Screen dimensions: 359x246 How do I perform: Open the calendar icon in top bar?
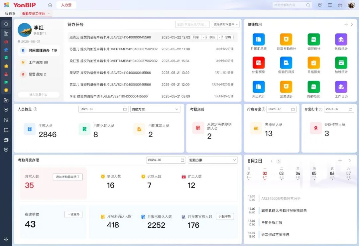click(340, 5)
